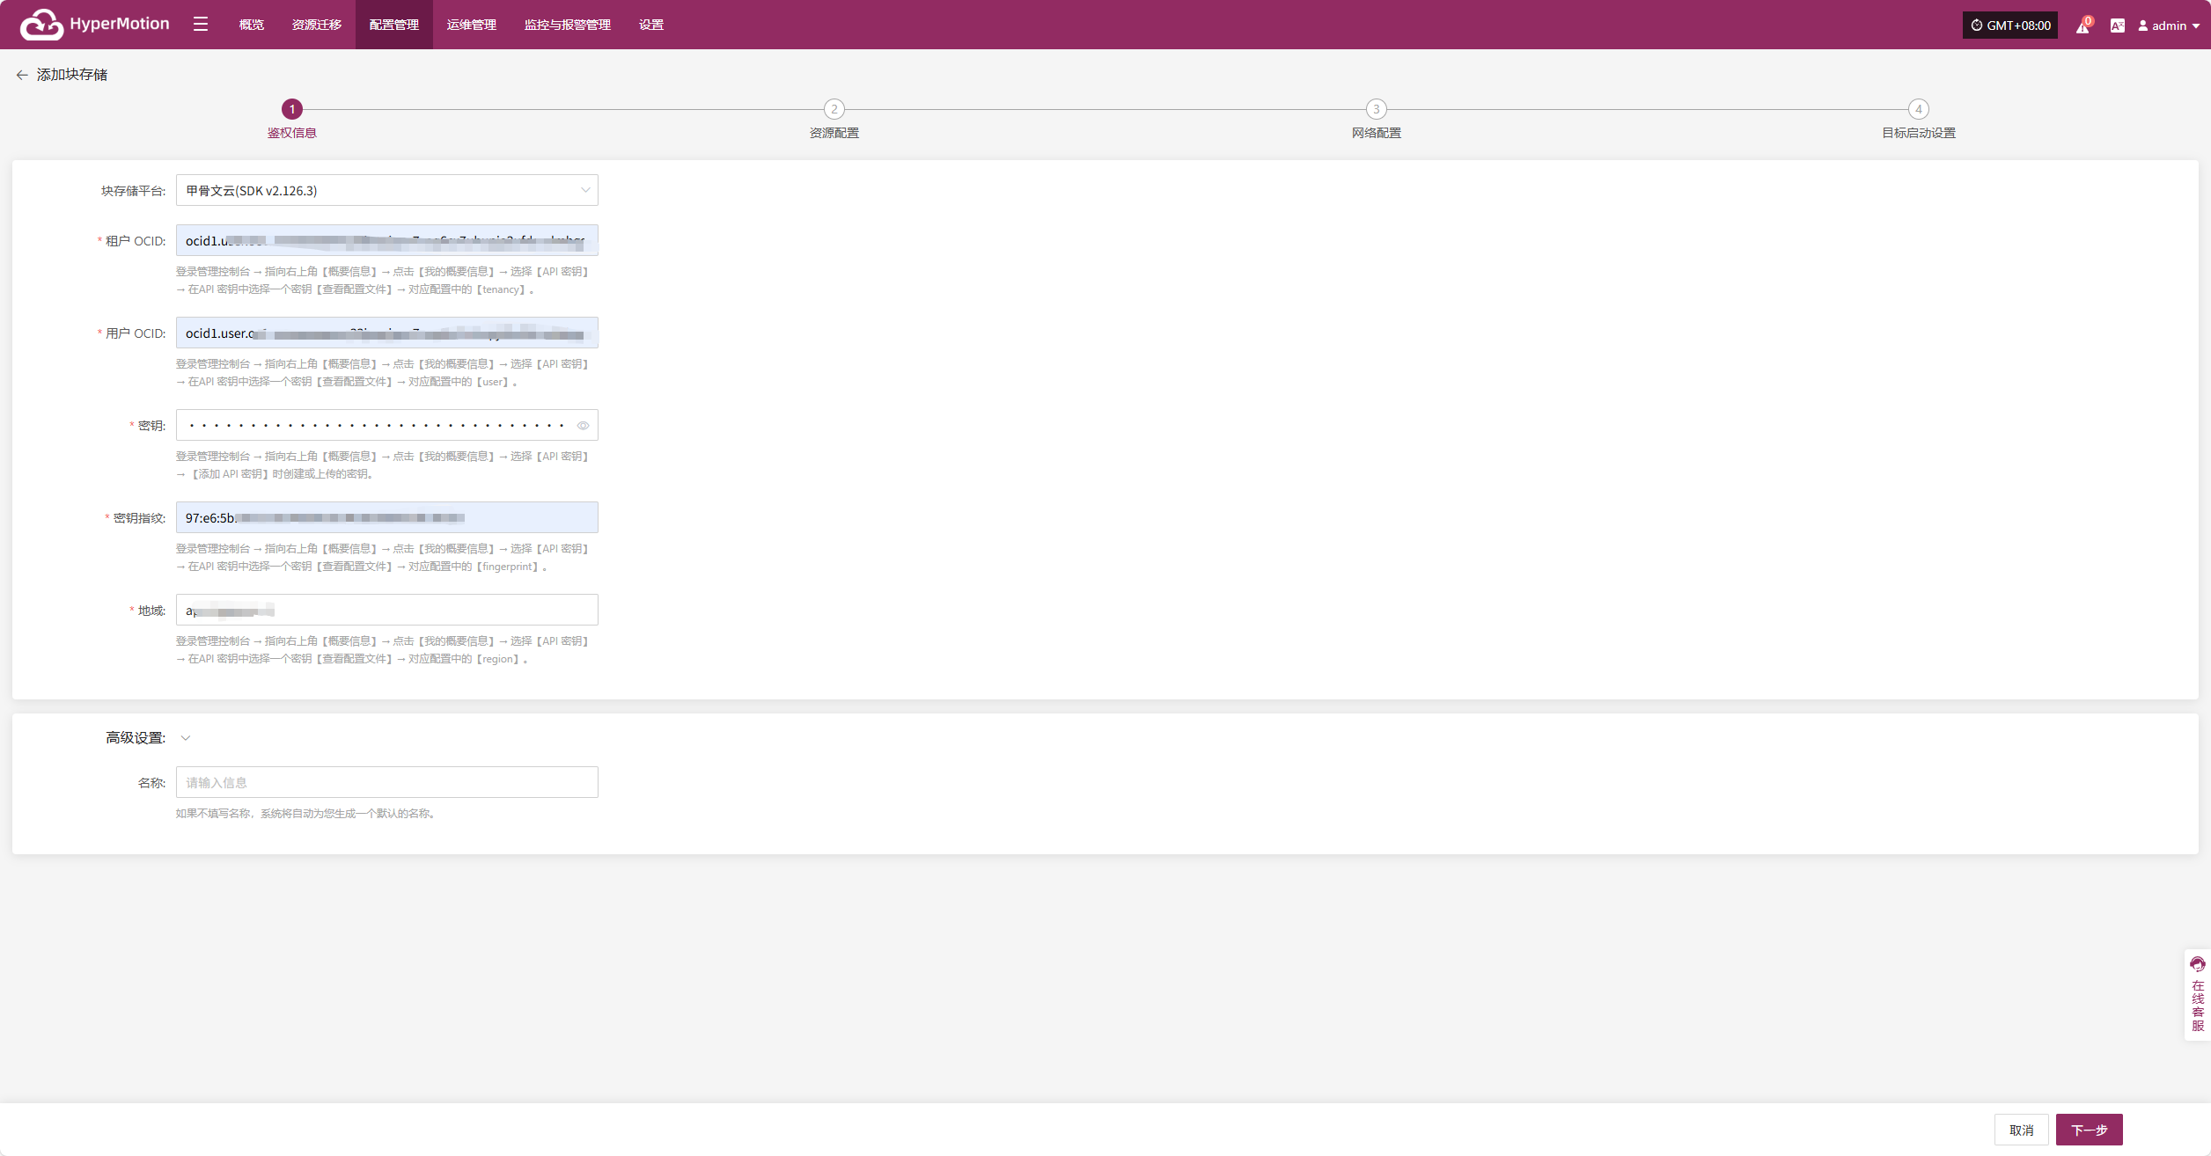This screenshot has height=1156, width=2211.
Task: Switch language with the translate icon
Action: coord(2118,26)
